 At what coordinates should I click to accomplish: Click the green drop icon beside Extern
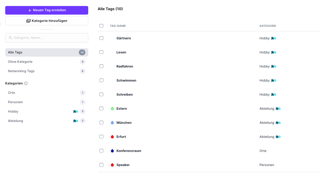[112, 109]
